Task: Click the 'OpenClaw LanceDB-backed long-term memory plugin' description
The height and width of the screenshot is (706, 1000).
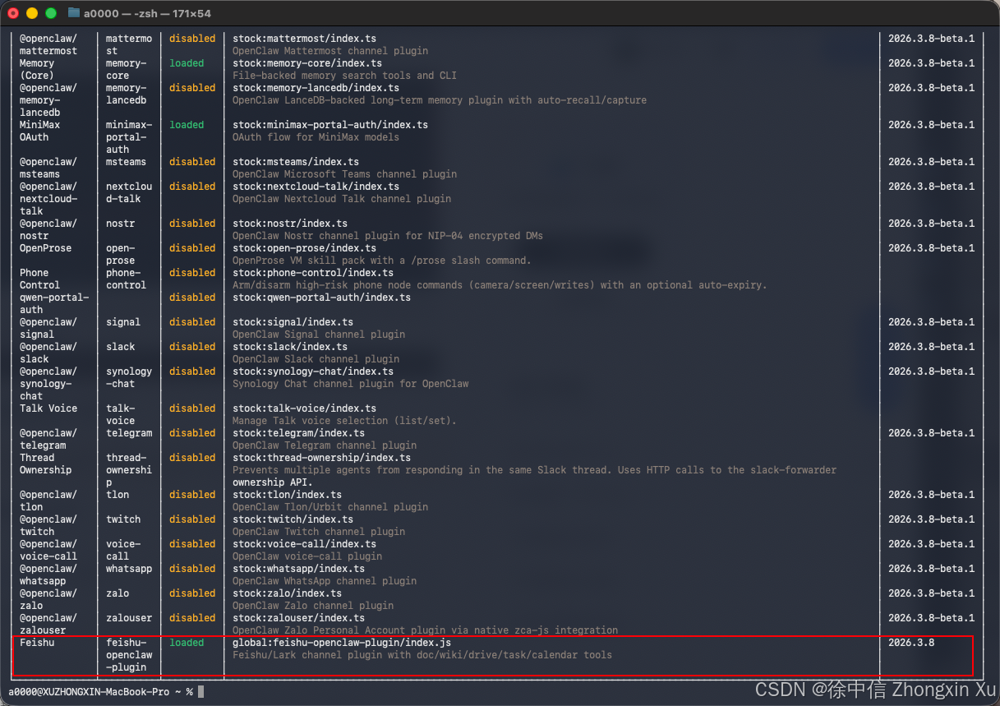Action: pyautogui.click(x=440, y=100)
